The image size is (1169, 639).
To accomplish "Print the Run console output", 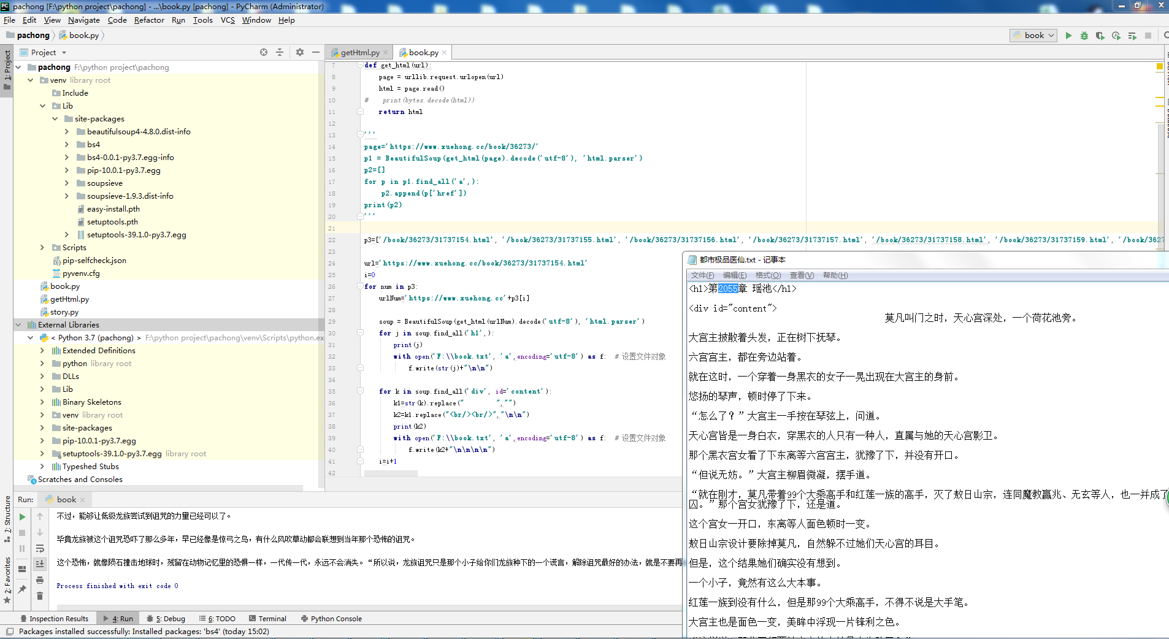I will click(40, 580).
